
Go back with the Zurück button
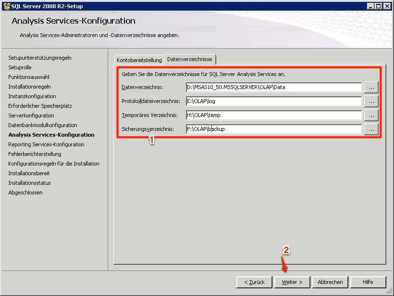pos(254,282)
